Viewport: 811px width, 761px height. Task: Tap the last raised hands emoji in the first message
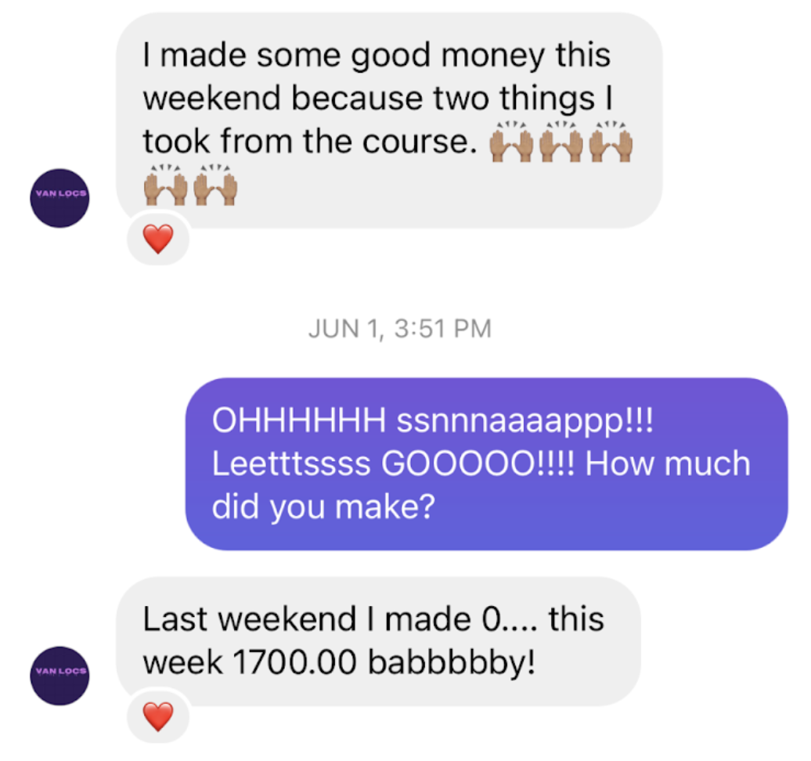pos(215,186)
